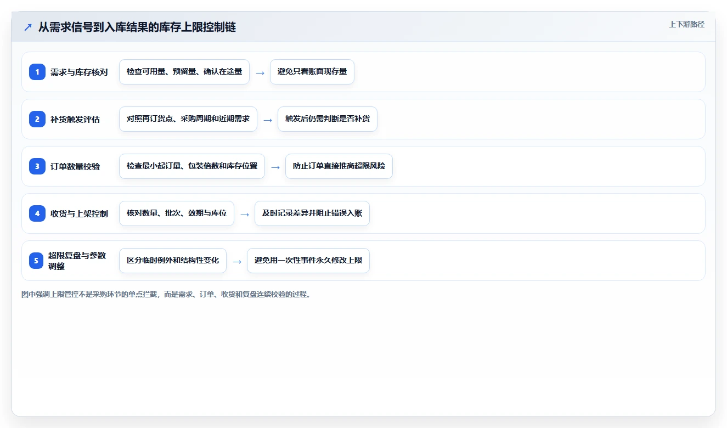Viewport: 727px width, 428px height.
Task: Click the arrow in the 需求与库存核对 row
Action: [260, 72]
